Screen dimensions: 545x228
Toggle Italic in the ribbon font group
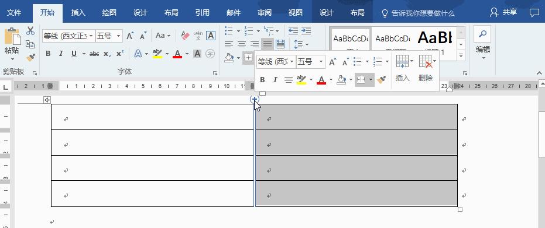61,54
